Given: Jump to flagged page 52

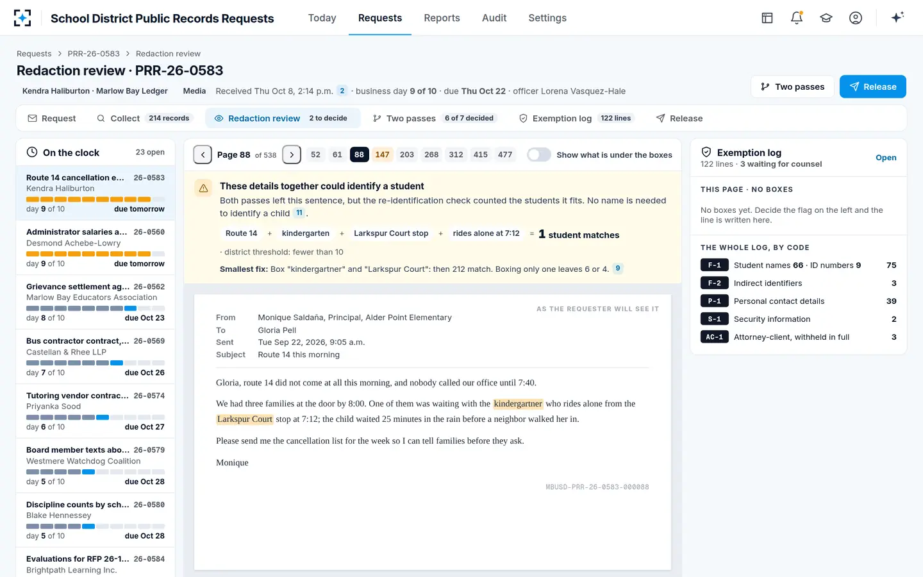Looking at the screenshot, I should coord(315,155).
